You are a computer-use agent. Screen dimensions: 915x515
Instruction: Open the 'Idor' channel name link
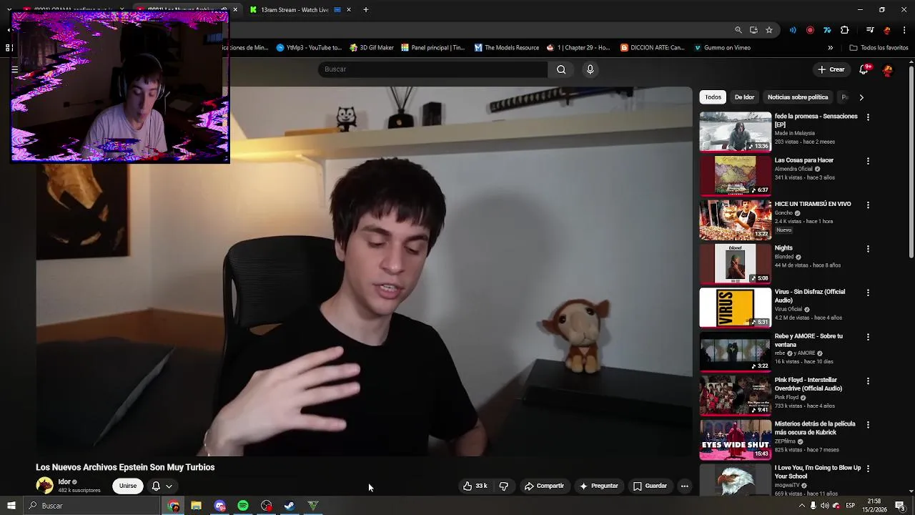click(x=64, y=482)
